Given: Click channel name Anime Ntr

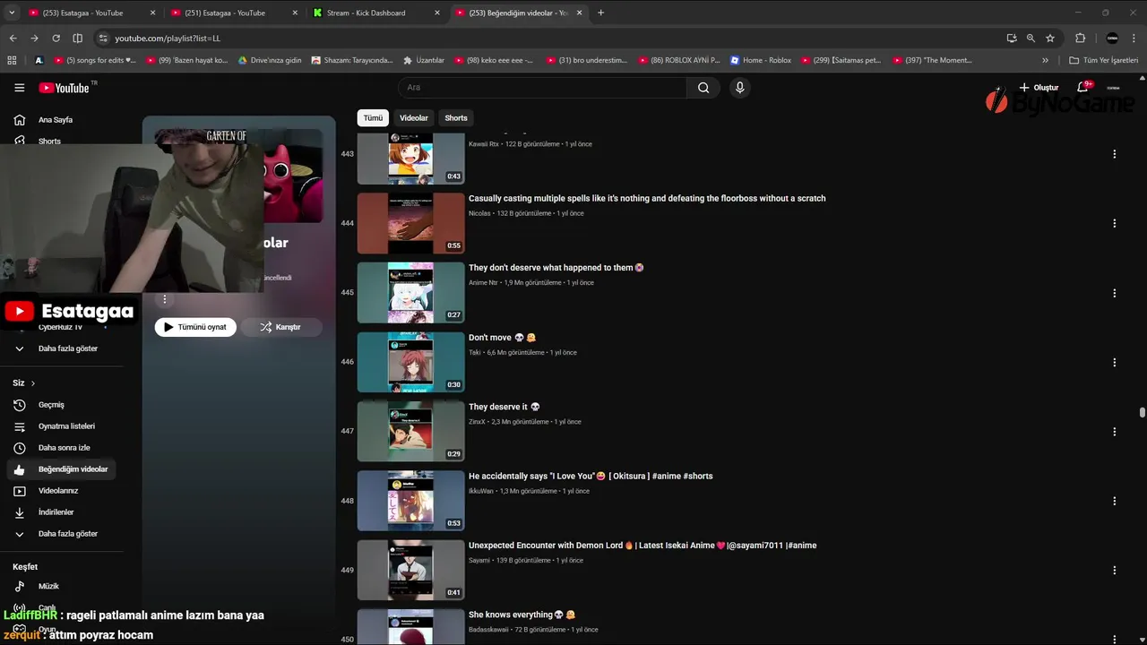Looking at the screenshot, I should pos(483,282).
